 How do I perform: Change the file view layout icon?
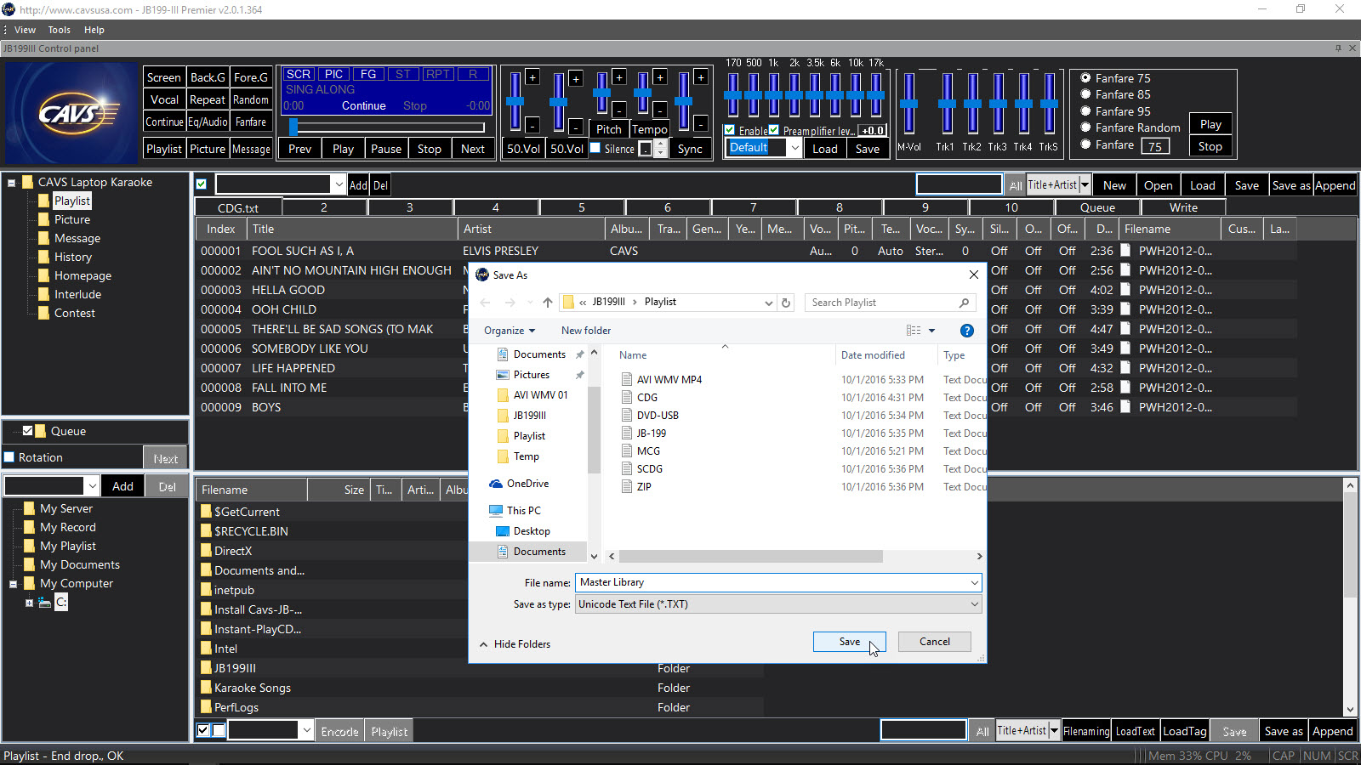point(914,331)
